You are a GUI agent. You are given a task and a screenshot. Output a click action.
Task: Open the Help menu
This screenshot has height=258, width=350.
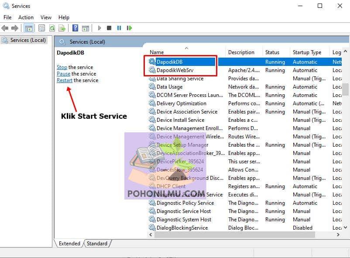[x=64, y=17]
